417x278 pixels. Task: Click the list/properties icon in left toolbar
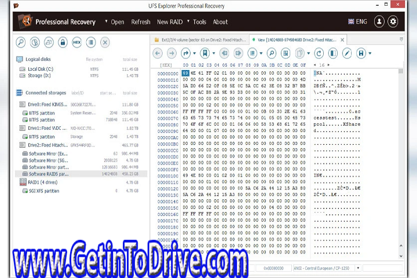(x=91, y=42)
